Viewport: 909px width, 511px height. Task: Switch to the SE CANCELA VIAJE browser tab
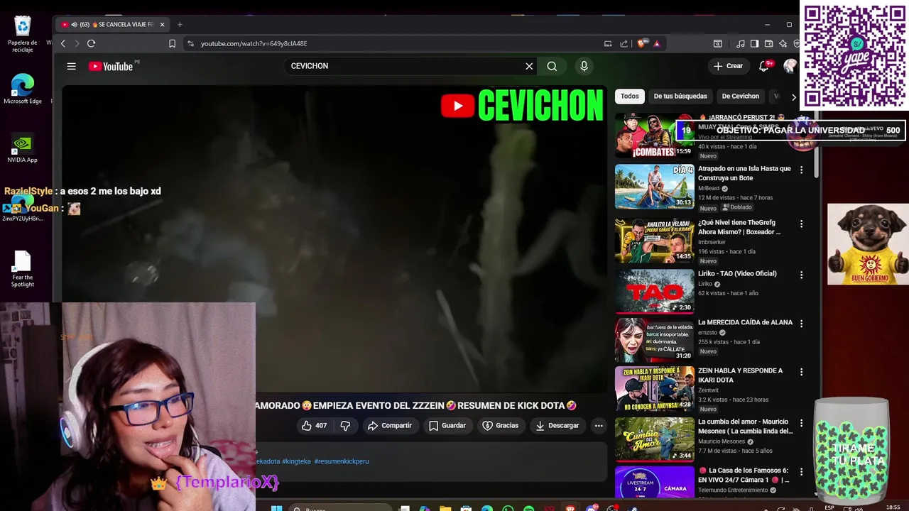(113, 24)
